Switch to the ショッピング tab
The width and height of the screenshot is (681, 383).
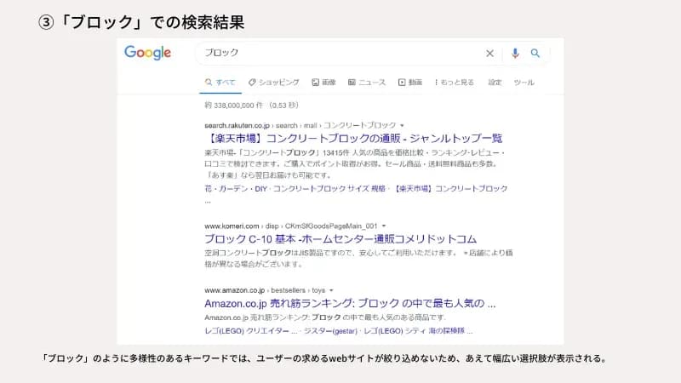273,82
